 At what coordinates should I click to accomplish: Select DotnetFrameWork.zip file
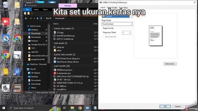66,36
